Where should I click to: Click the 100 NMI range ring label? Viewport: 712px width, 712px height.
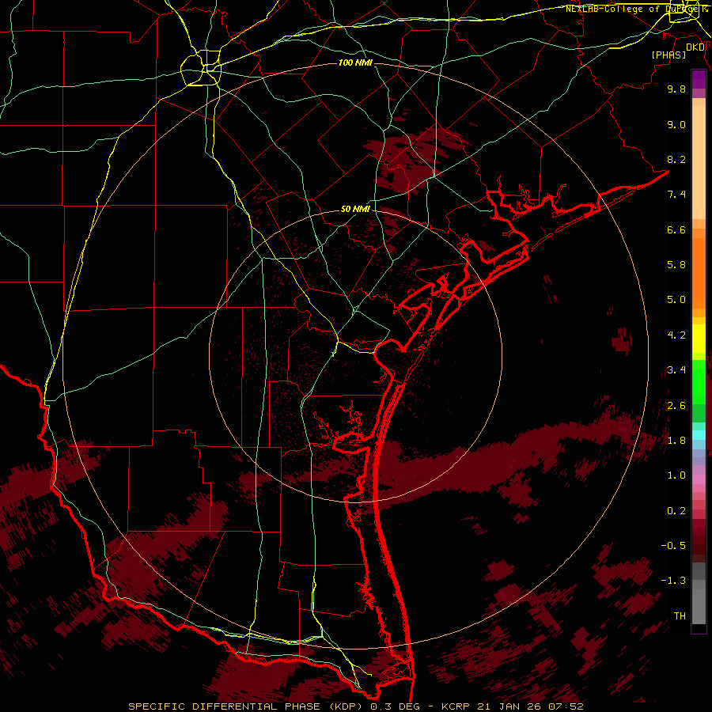[355, 62]
